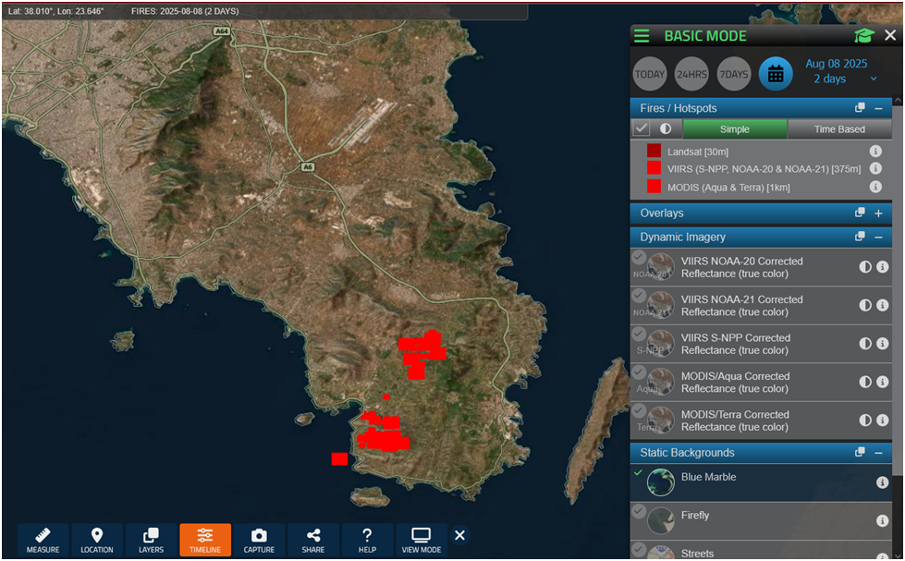The image size is (905, 561).
Task: Expand the Overlays section
Action: pos(878,213)
